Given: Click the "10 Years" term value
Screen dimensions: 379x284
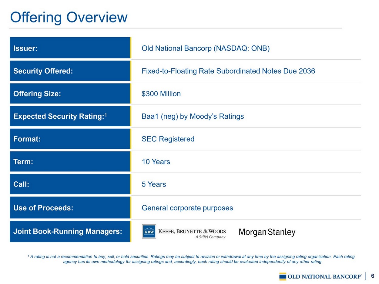Looking at the screenshot, I should pyautogui.click(x=156, y=162).
